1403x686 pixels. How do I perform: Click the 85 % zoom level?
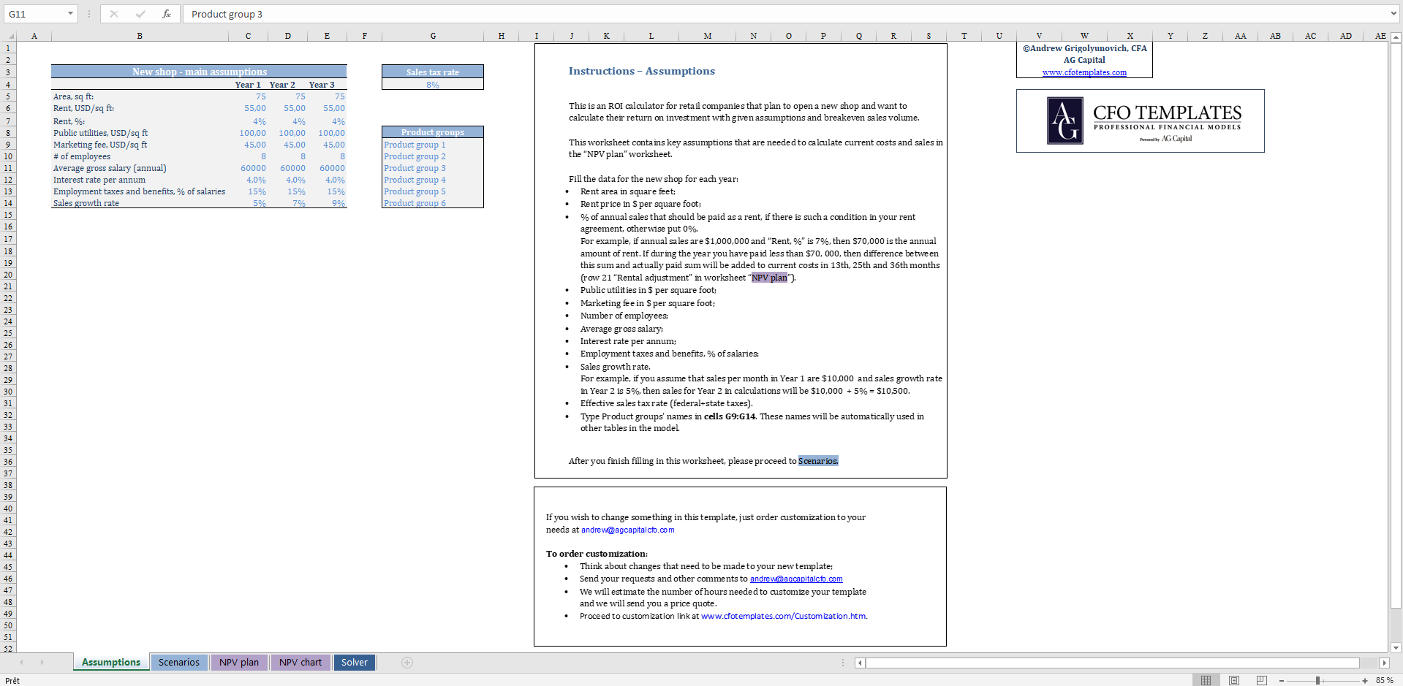(1385, 680)
